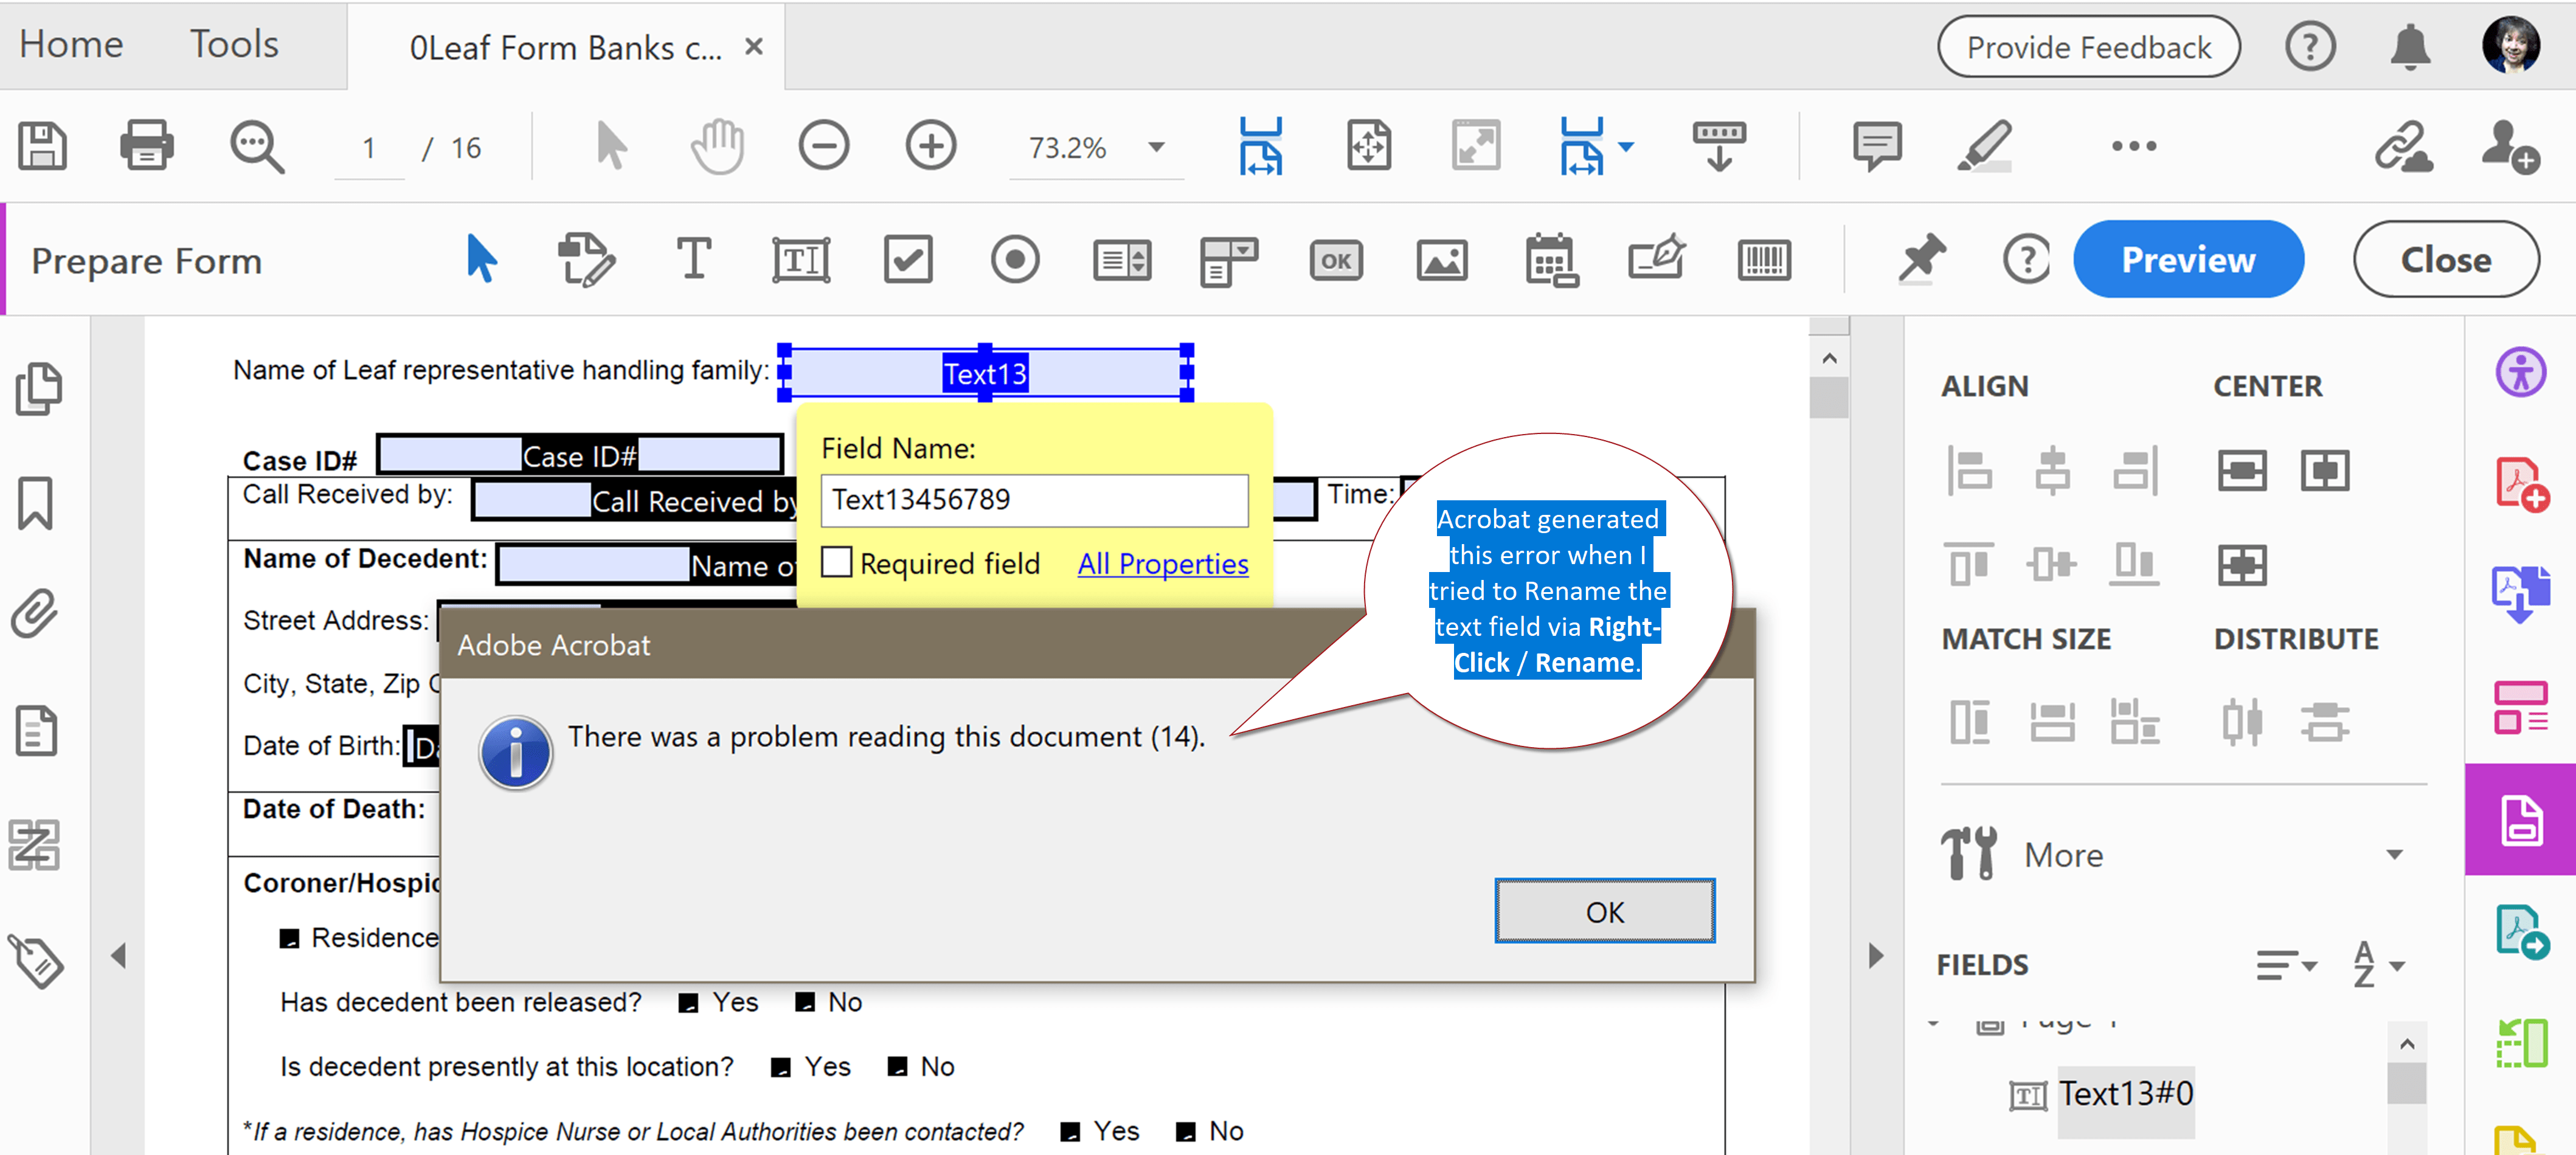The image size is (2576, 1155).
Task: Click OK in the error dialog
Action: pyautogui.click(x=1604, y=912)
